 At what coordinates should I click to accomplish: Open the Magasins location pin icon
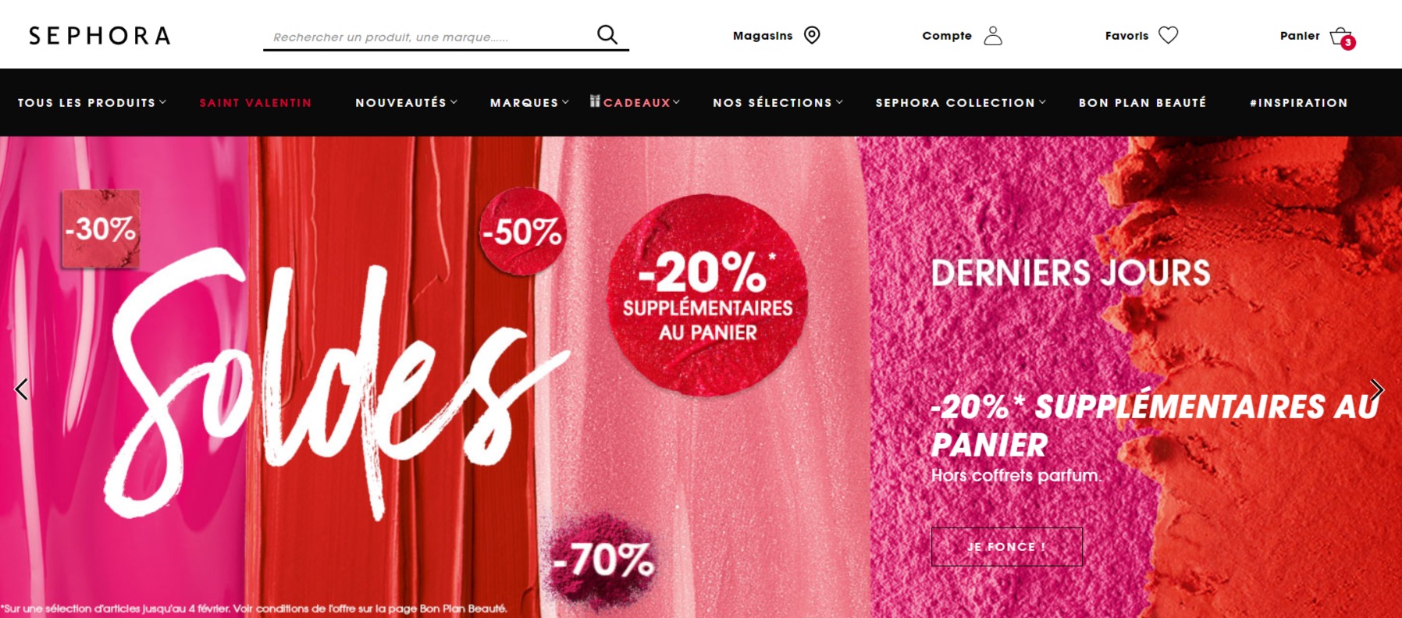point(812,35)
